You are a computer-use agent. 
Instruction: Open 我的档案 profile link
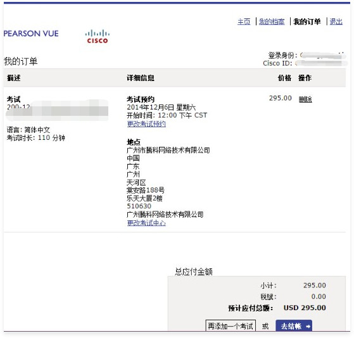[x=272, y=22]
